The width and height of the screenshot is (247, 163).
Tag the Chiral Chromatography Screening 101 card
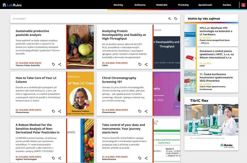(140, 111)
